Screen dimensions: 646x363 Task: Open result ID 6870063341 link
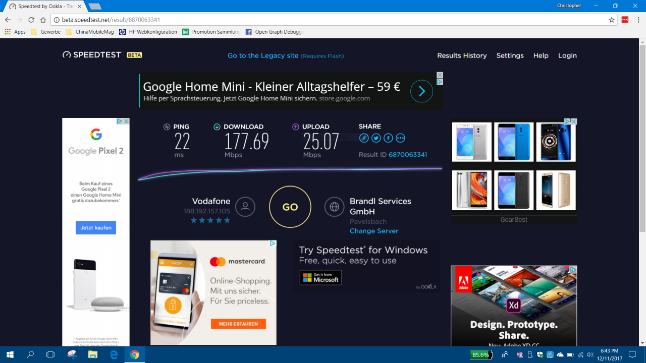pos(408,155)
